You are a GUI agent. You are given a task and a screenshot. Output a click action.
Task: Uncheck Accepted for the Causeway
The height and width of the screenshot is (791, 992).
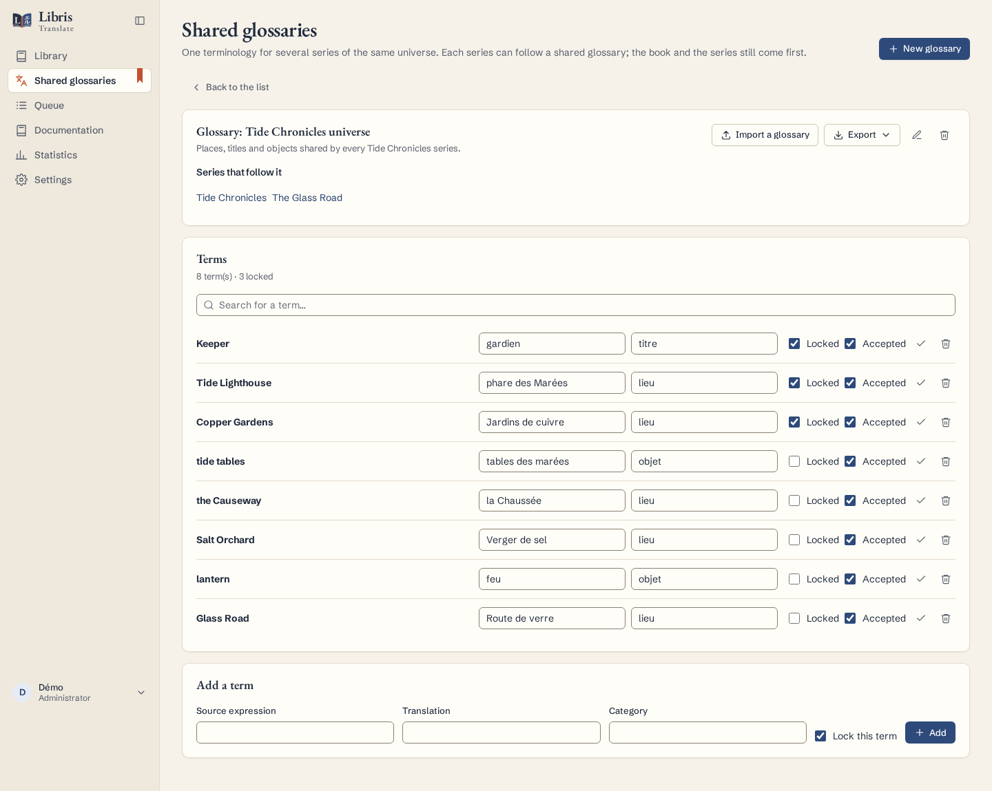tap(850, 500)
